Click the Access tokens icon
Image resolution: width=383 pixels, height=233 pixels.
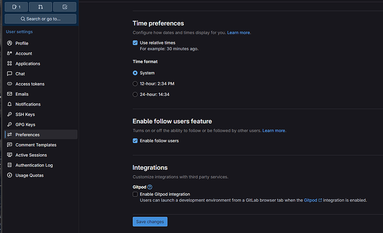pyautogui.click(x=9, y=84)
